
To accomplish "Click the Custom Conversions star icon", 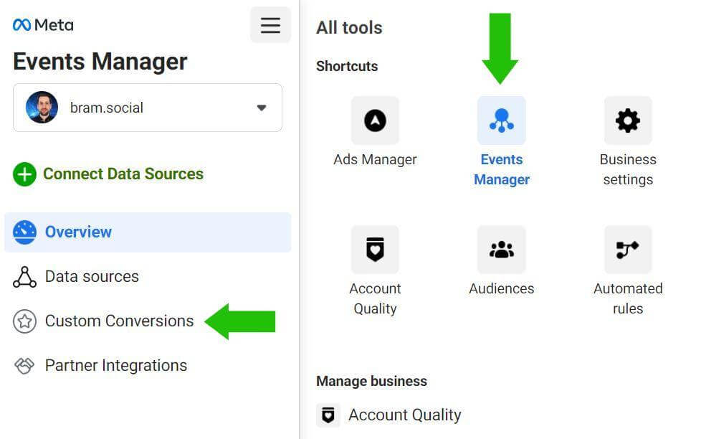I will pyautogui.click(x=24, y=321).
